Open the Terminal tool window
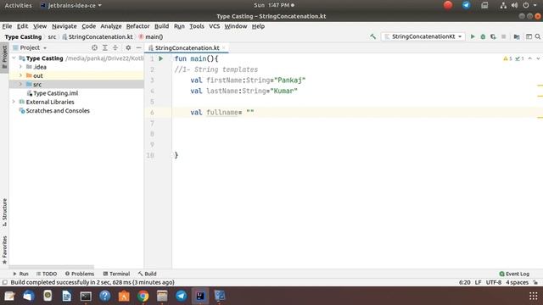 pyautogui.click(x=116, y=274)
